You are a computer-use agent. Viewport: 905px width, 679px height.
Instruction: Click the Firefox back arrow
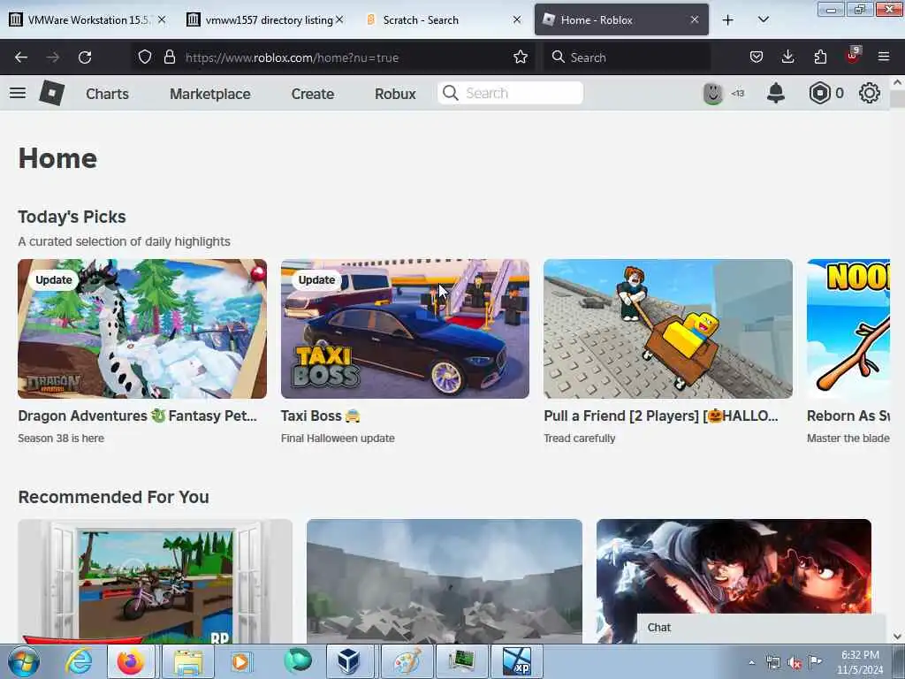tap(21, 57)
